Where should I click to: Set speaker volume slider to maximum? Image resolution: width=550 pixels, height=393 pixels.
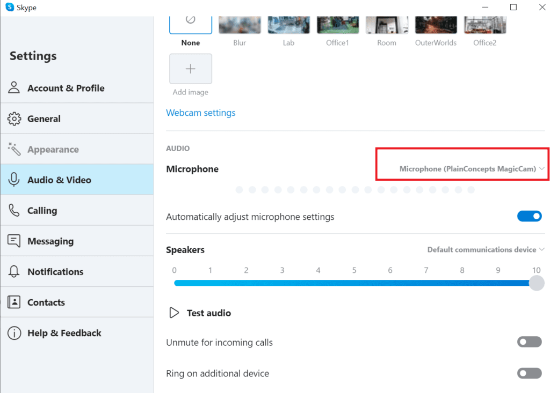tap(536, 283)
